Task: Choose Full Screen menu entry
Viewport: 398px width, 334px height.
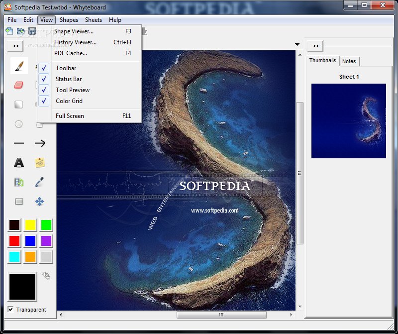Action: pyautogui.click(x=89, y=116)
